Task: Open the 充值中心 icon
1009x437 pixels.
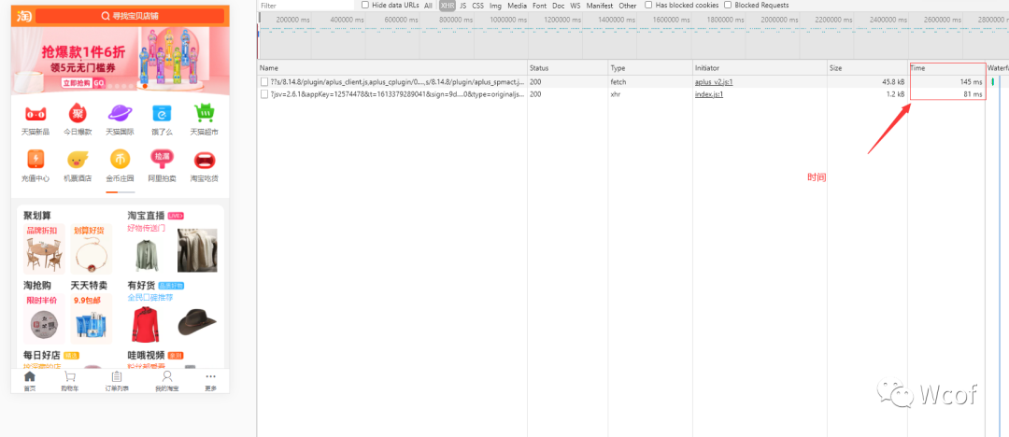Action: 36,159
